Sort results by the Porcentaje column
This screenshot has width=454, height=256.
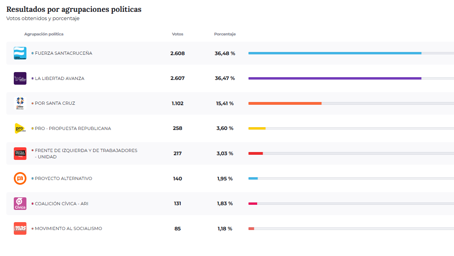[x=225, y=34]
